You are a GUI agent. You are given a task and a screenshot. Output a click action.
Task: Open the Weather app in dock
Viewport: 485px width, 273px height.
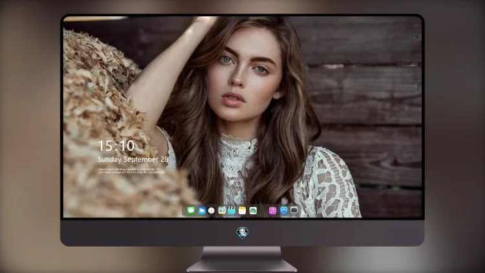(201, 211)
